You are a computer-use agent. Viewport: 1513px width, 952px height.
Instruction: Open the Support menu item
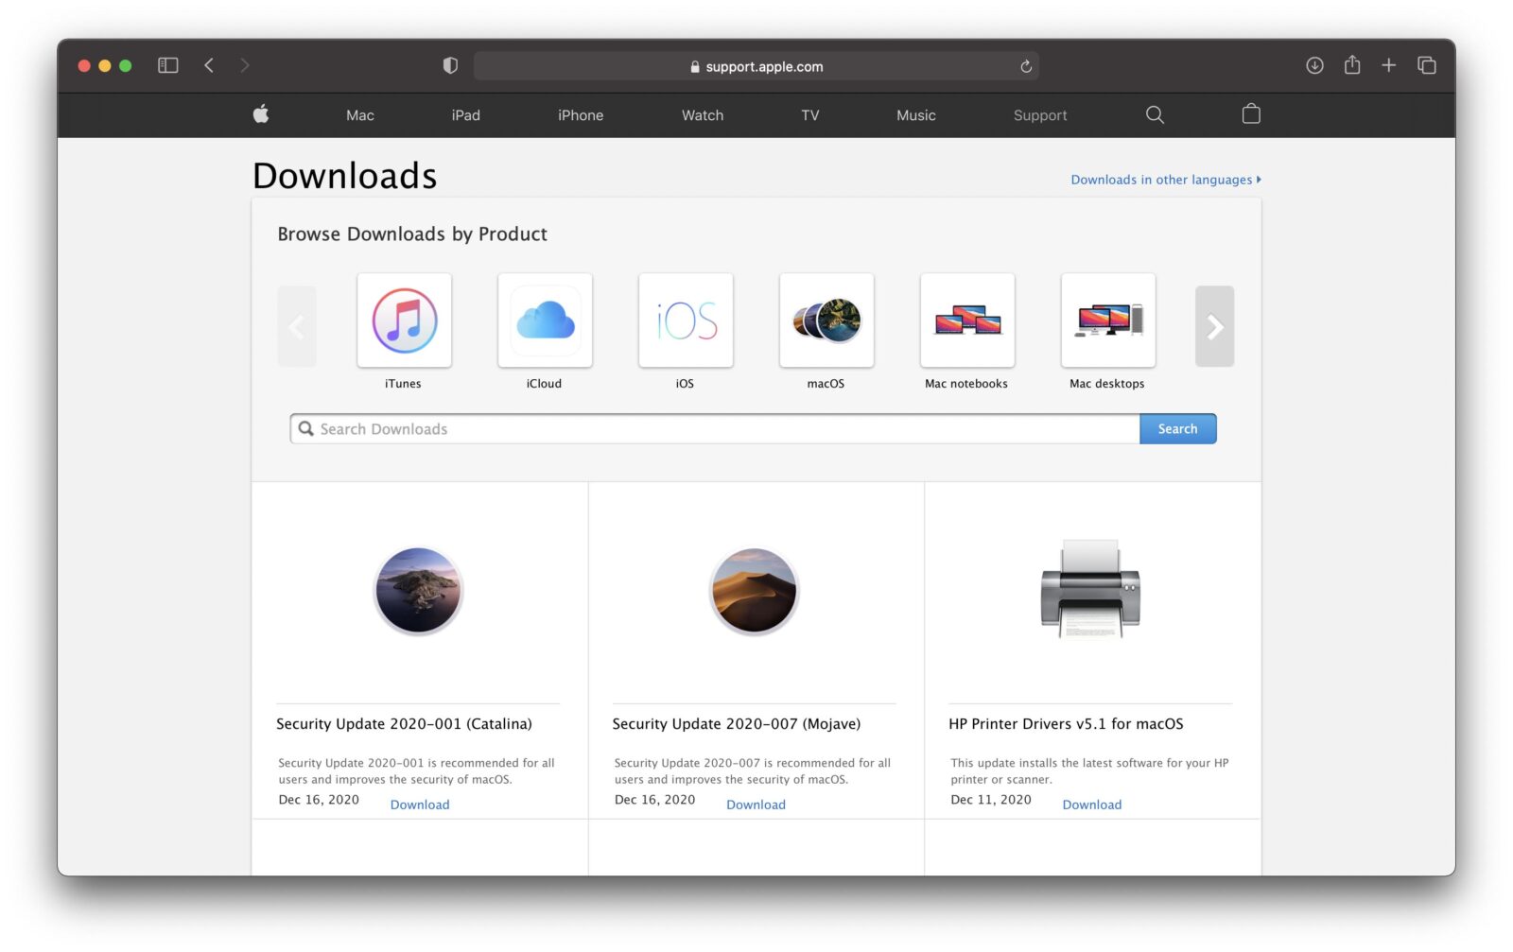click(x=1040, y=114)
